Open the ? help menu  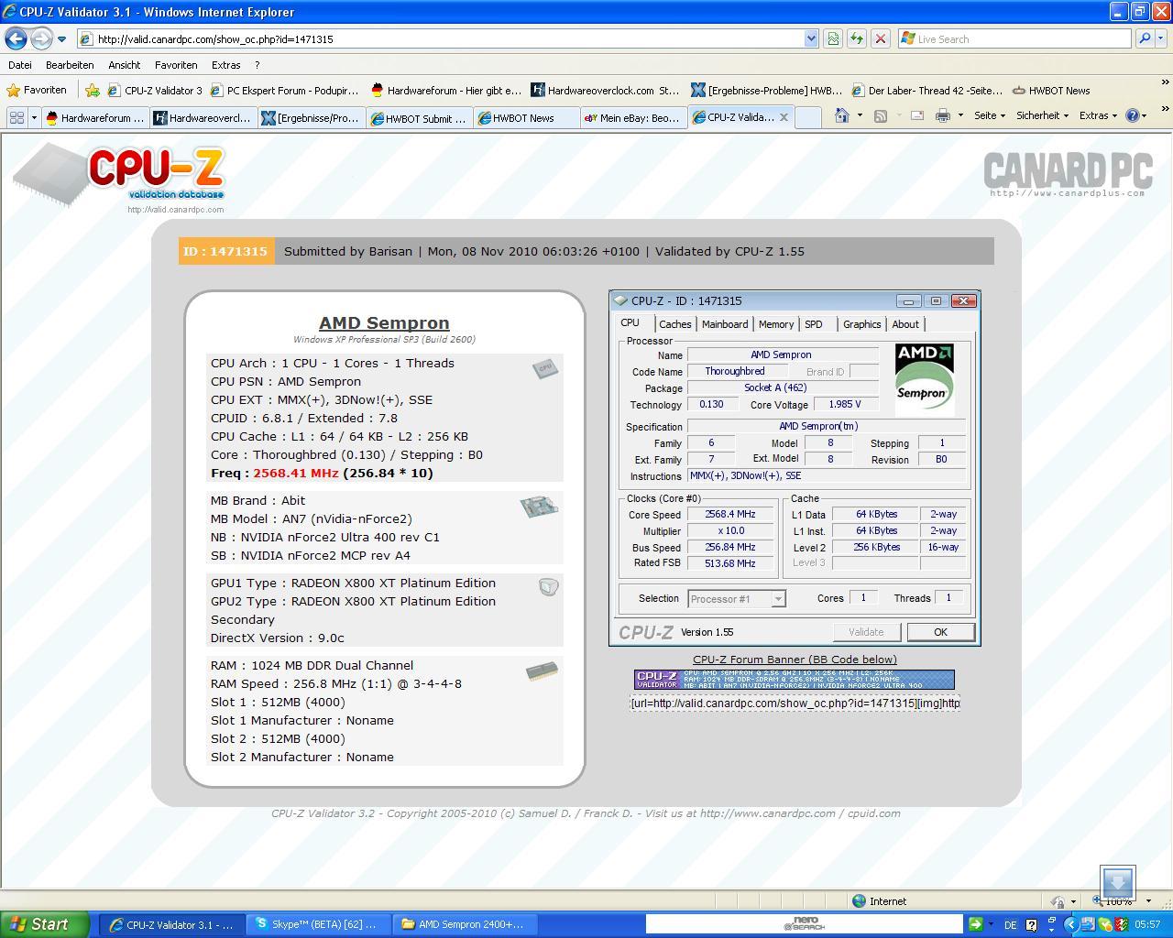click(258, 65)
